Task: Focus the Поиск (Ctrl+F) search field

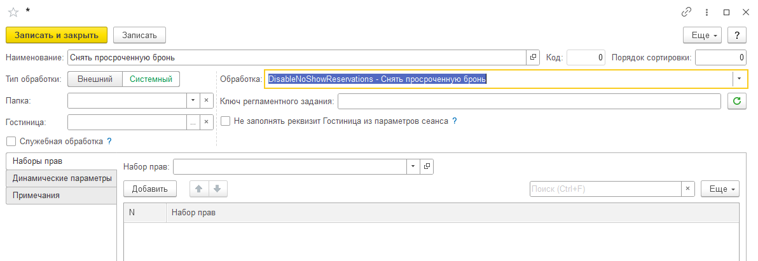Action: pos(606,189)
